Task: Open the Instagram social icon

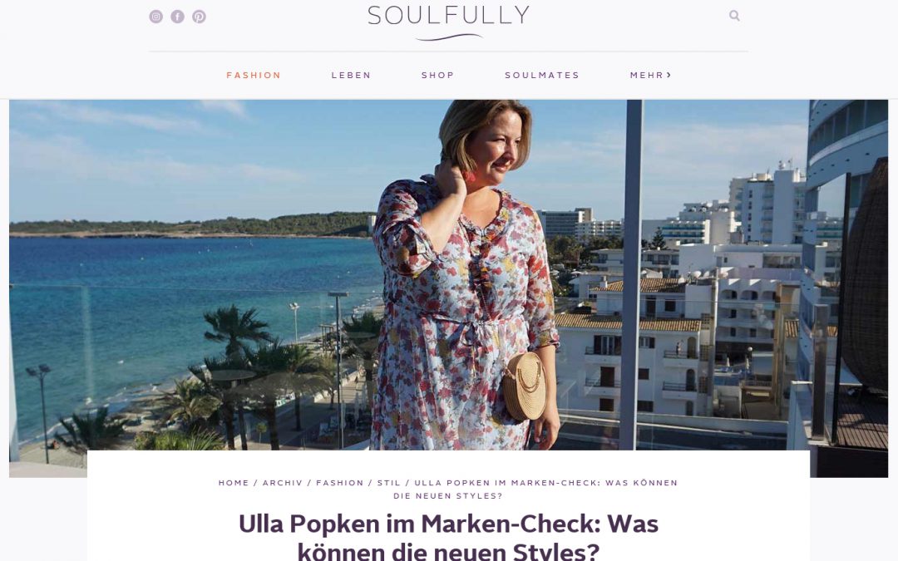Action: click(x=155, y=17)
